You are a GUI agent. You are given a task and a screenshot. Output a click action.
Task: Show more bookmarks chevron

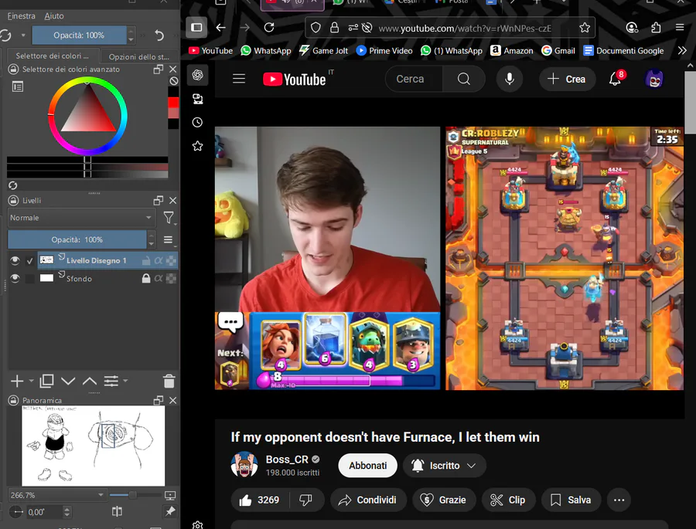pos(682,50)
